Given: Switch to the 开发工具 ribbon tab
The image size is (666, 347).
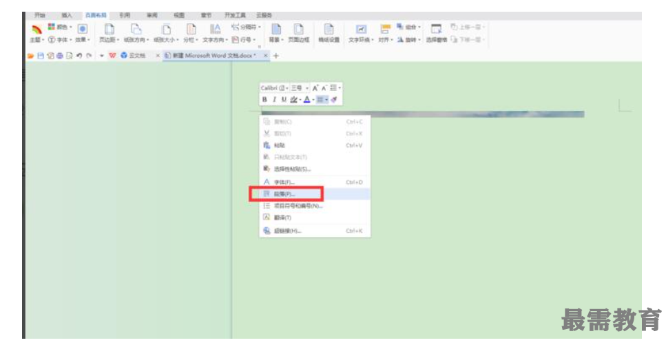Looking at the screenshot, I should [x=236, y=15].
